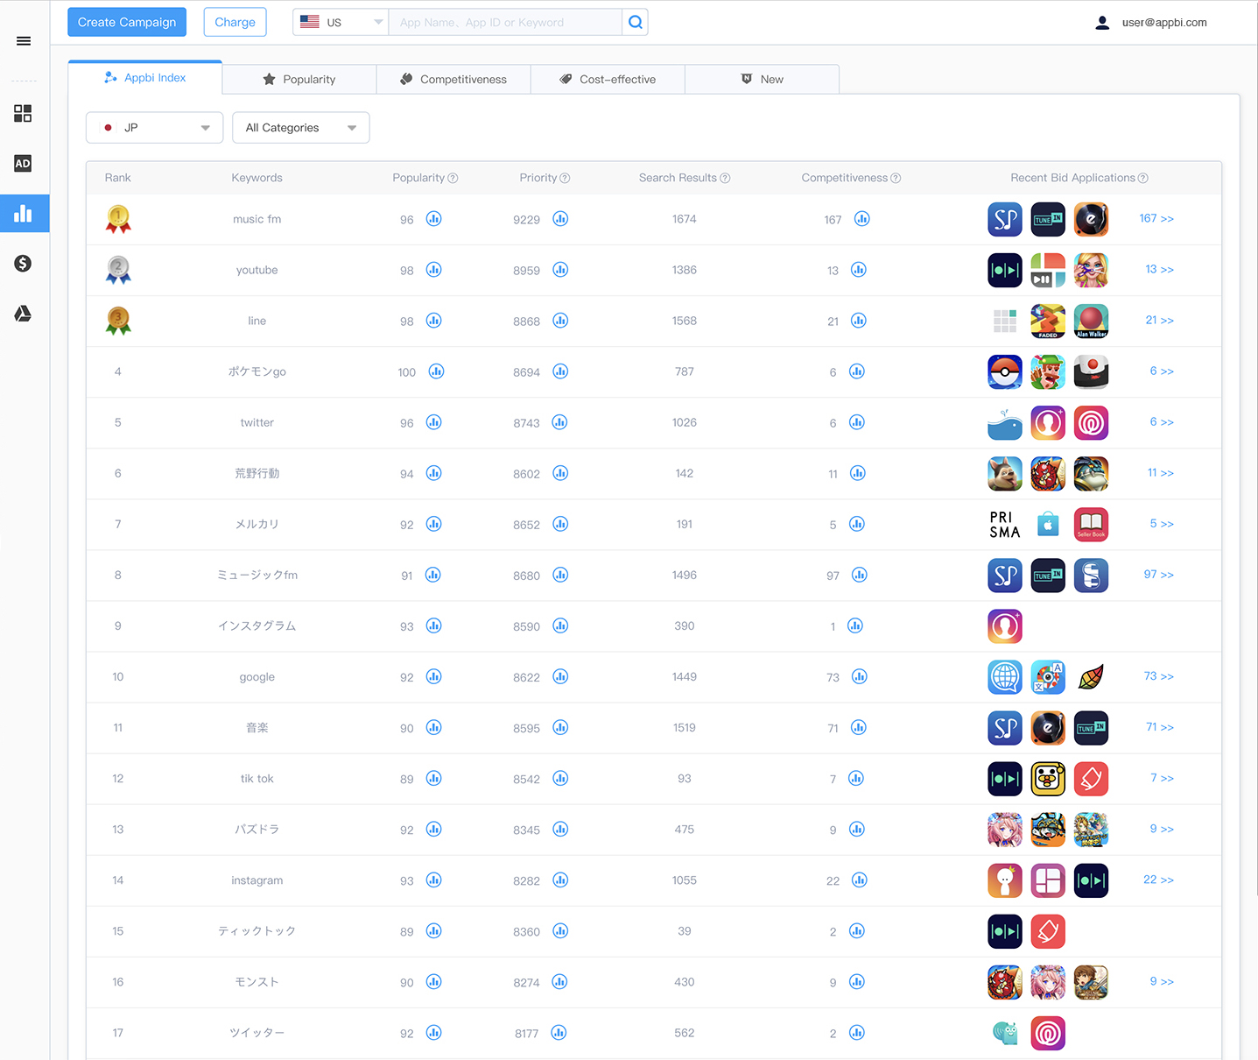View the popularity chart for music fm

pyautogui.click(x=433, y=219)
